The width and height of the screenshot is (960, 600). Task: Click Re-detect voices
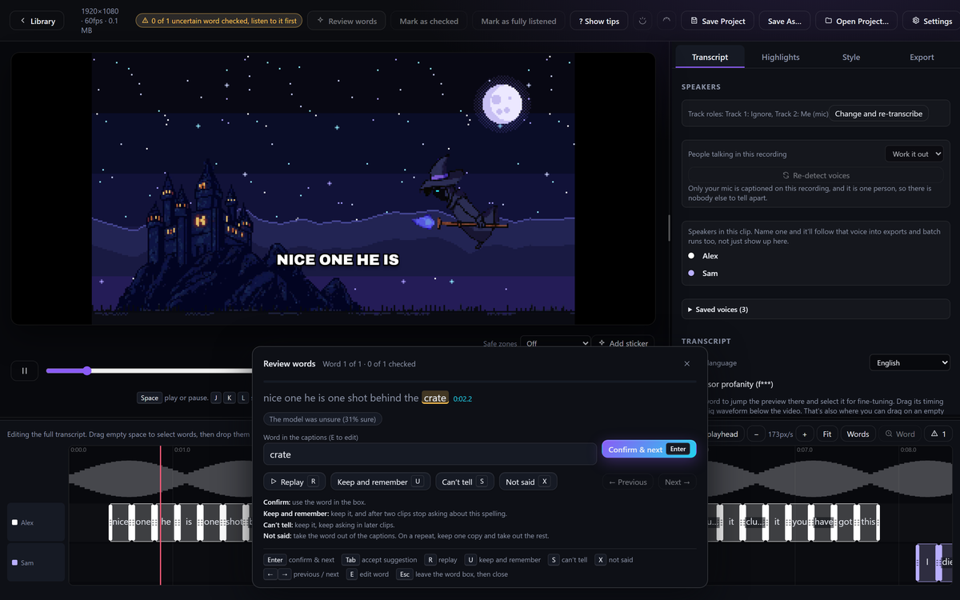pyautogui.click(x=816, y=175)
